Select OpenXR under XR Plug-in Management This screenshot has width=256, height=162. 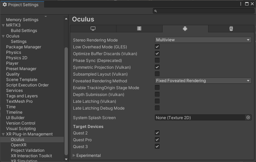(19, 145)
